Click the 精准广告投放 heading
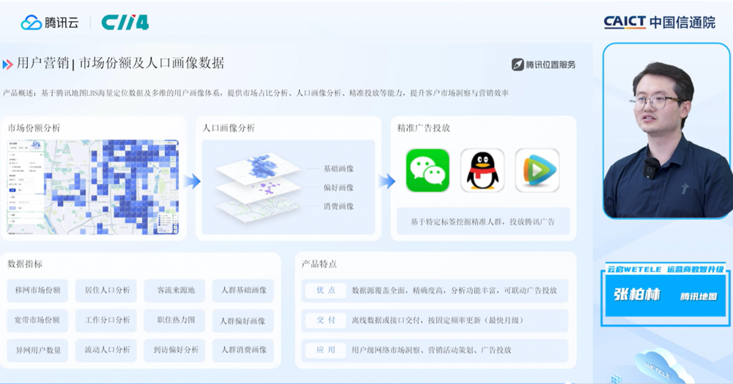 pyautogui.click(x=424, y=128)
